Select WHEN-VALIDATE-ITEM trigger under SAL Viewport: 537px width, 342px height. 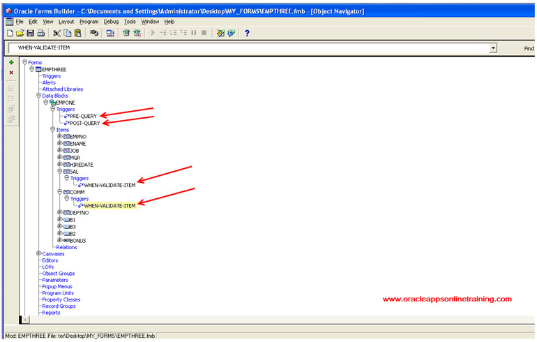pos(109,186)
